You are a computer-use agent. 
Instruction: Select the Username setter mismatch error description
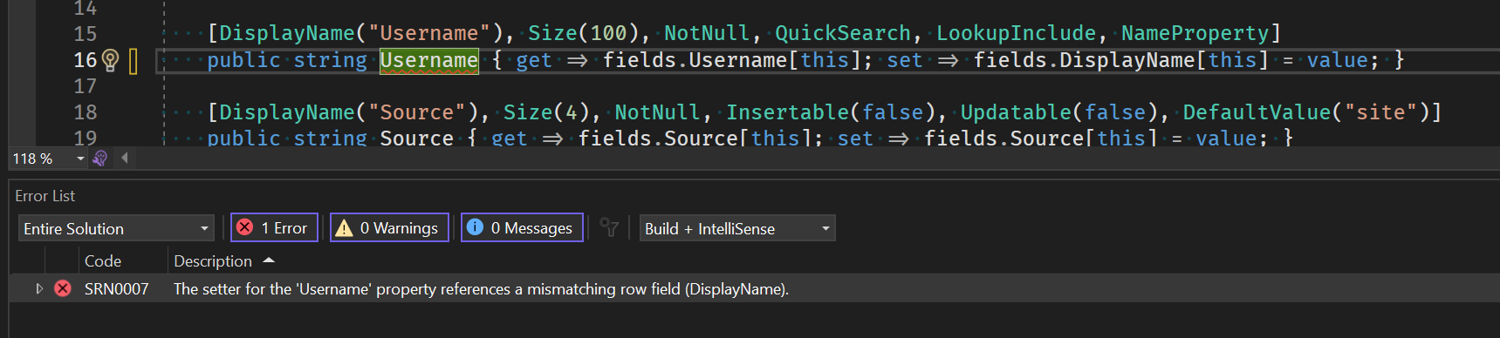tap(481, 288)
